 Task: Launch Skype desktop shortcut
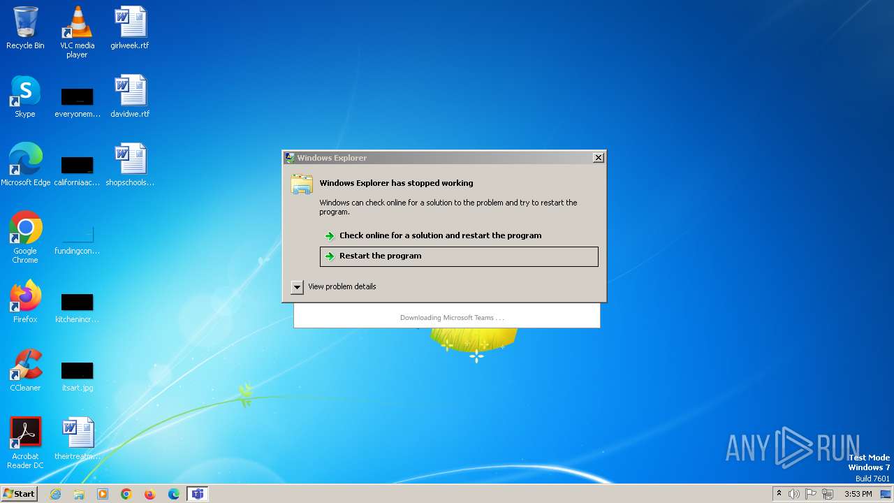coord(25,96)
